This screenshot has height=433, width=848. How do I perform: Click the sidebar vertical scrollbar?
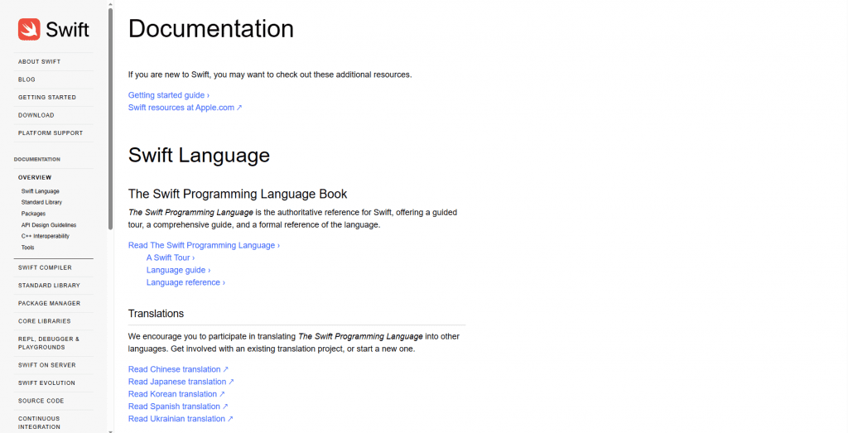110,116
